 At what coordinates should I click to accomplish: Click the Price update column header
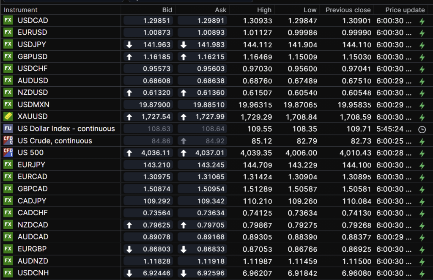(405, 10)
